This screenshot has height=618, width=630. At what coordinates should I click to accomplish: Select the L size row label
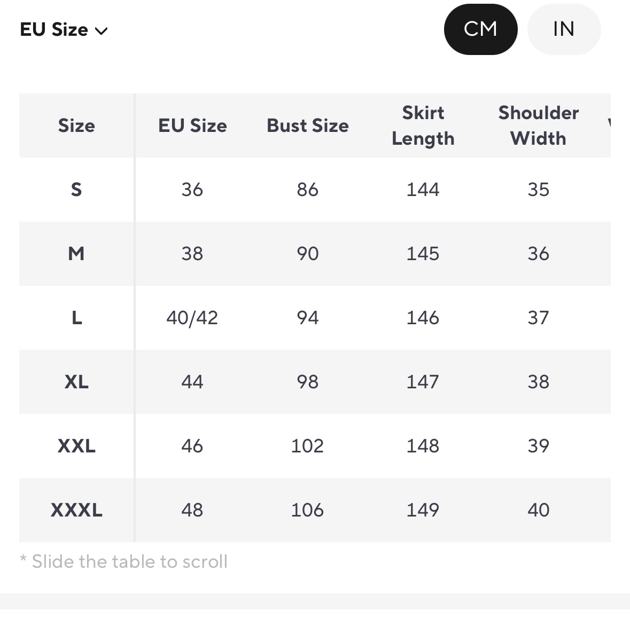76,318
